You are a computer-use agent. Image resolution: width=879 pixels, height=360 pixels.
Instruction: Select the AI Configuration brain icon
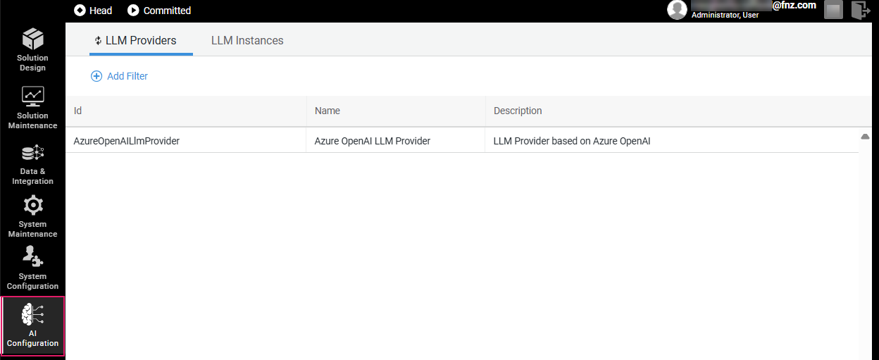tap(33, 315)
